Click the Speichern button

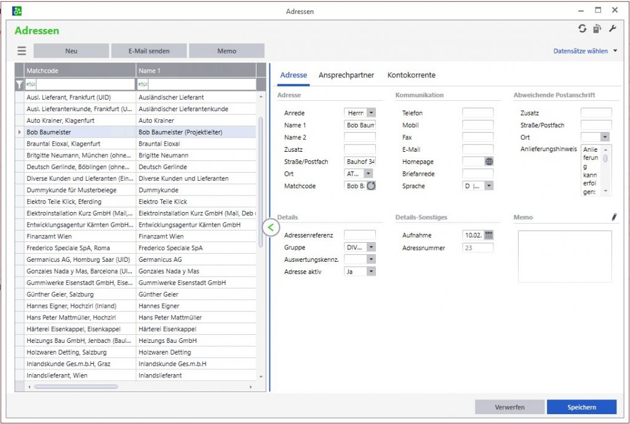pyautogui.click(x=581, y=407)
